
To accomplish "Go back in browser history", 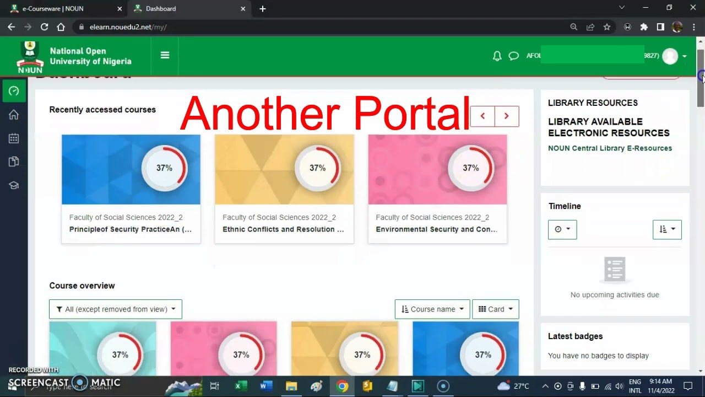I will point(11,26).
